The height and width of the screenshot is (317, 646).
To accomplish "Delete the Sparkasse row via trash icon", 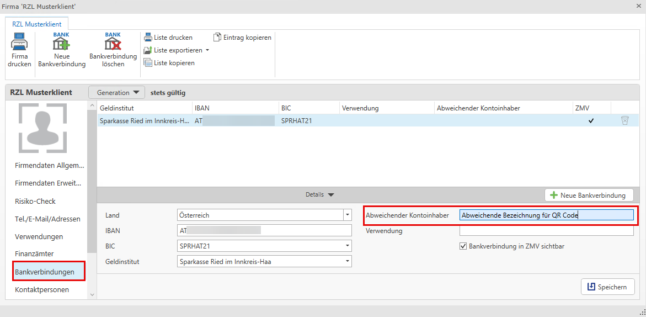I will point(624,120).
